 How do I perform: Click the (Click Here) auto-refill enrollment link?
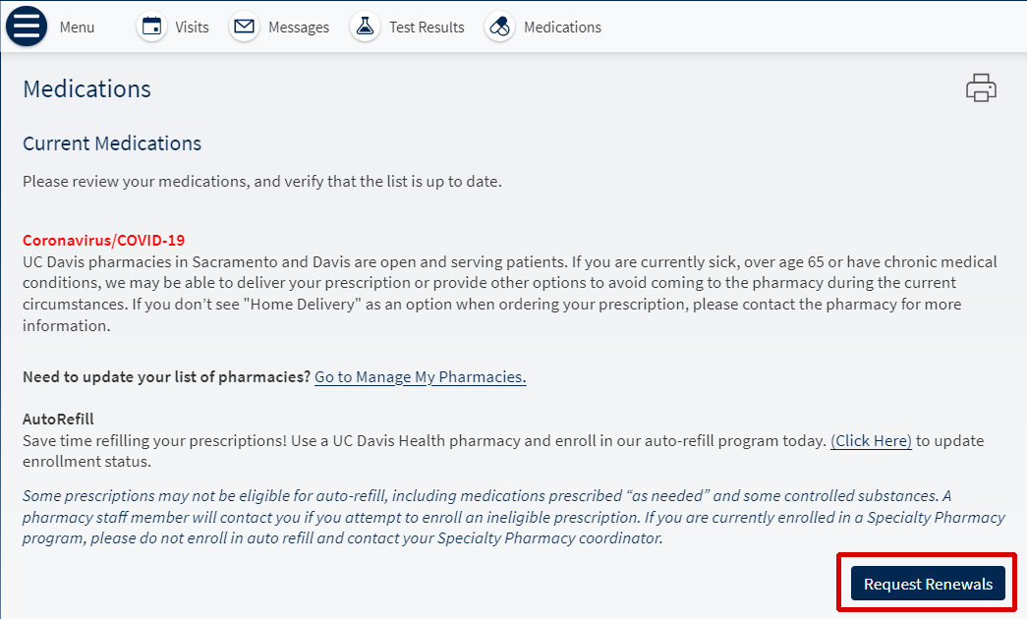coord(871,440)
